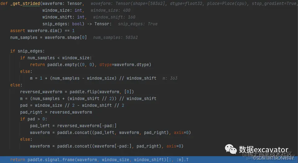Click the 'def' keyword
Viewport: 298px width, 163px height.
4,4
